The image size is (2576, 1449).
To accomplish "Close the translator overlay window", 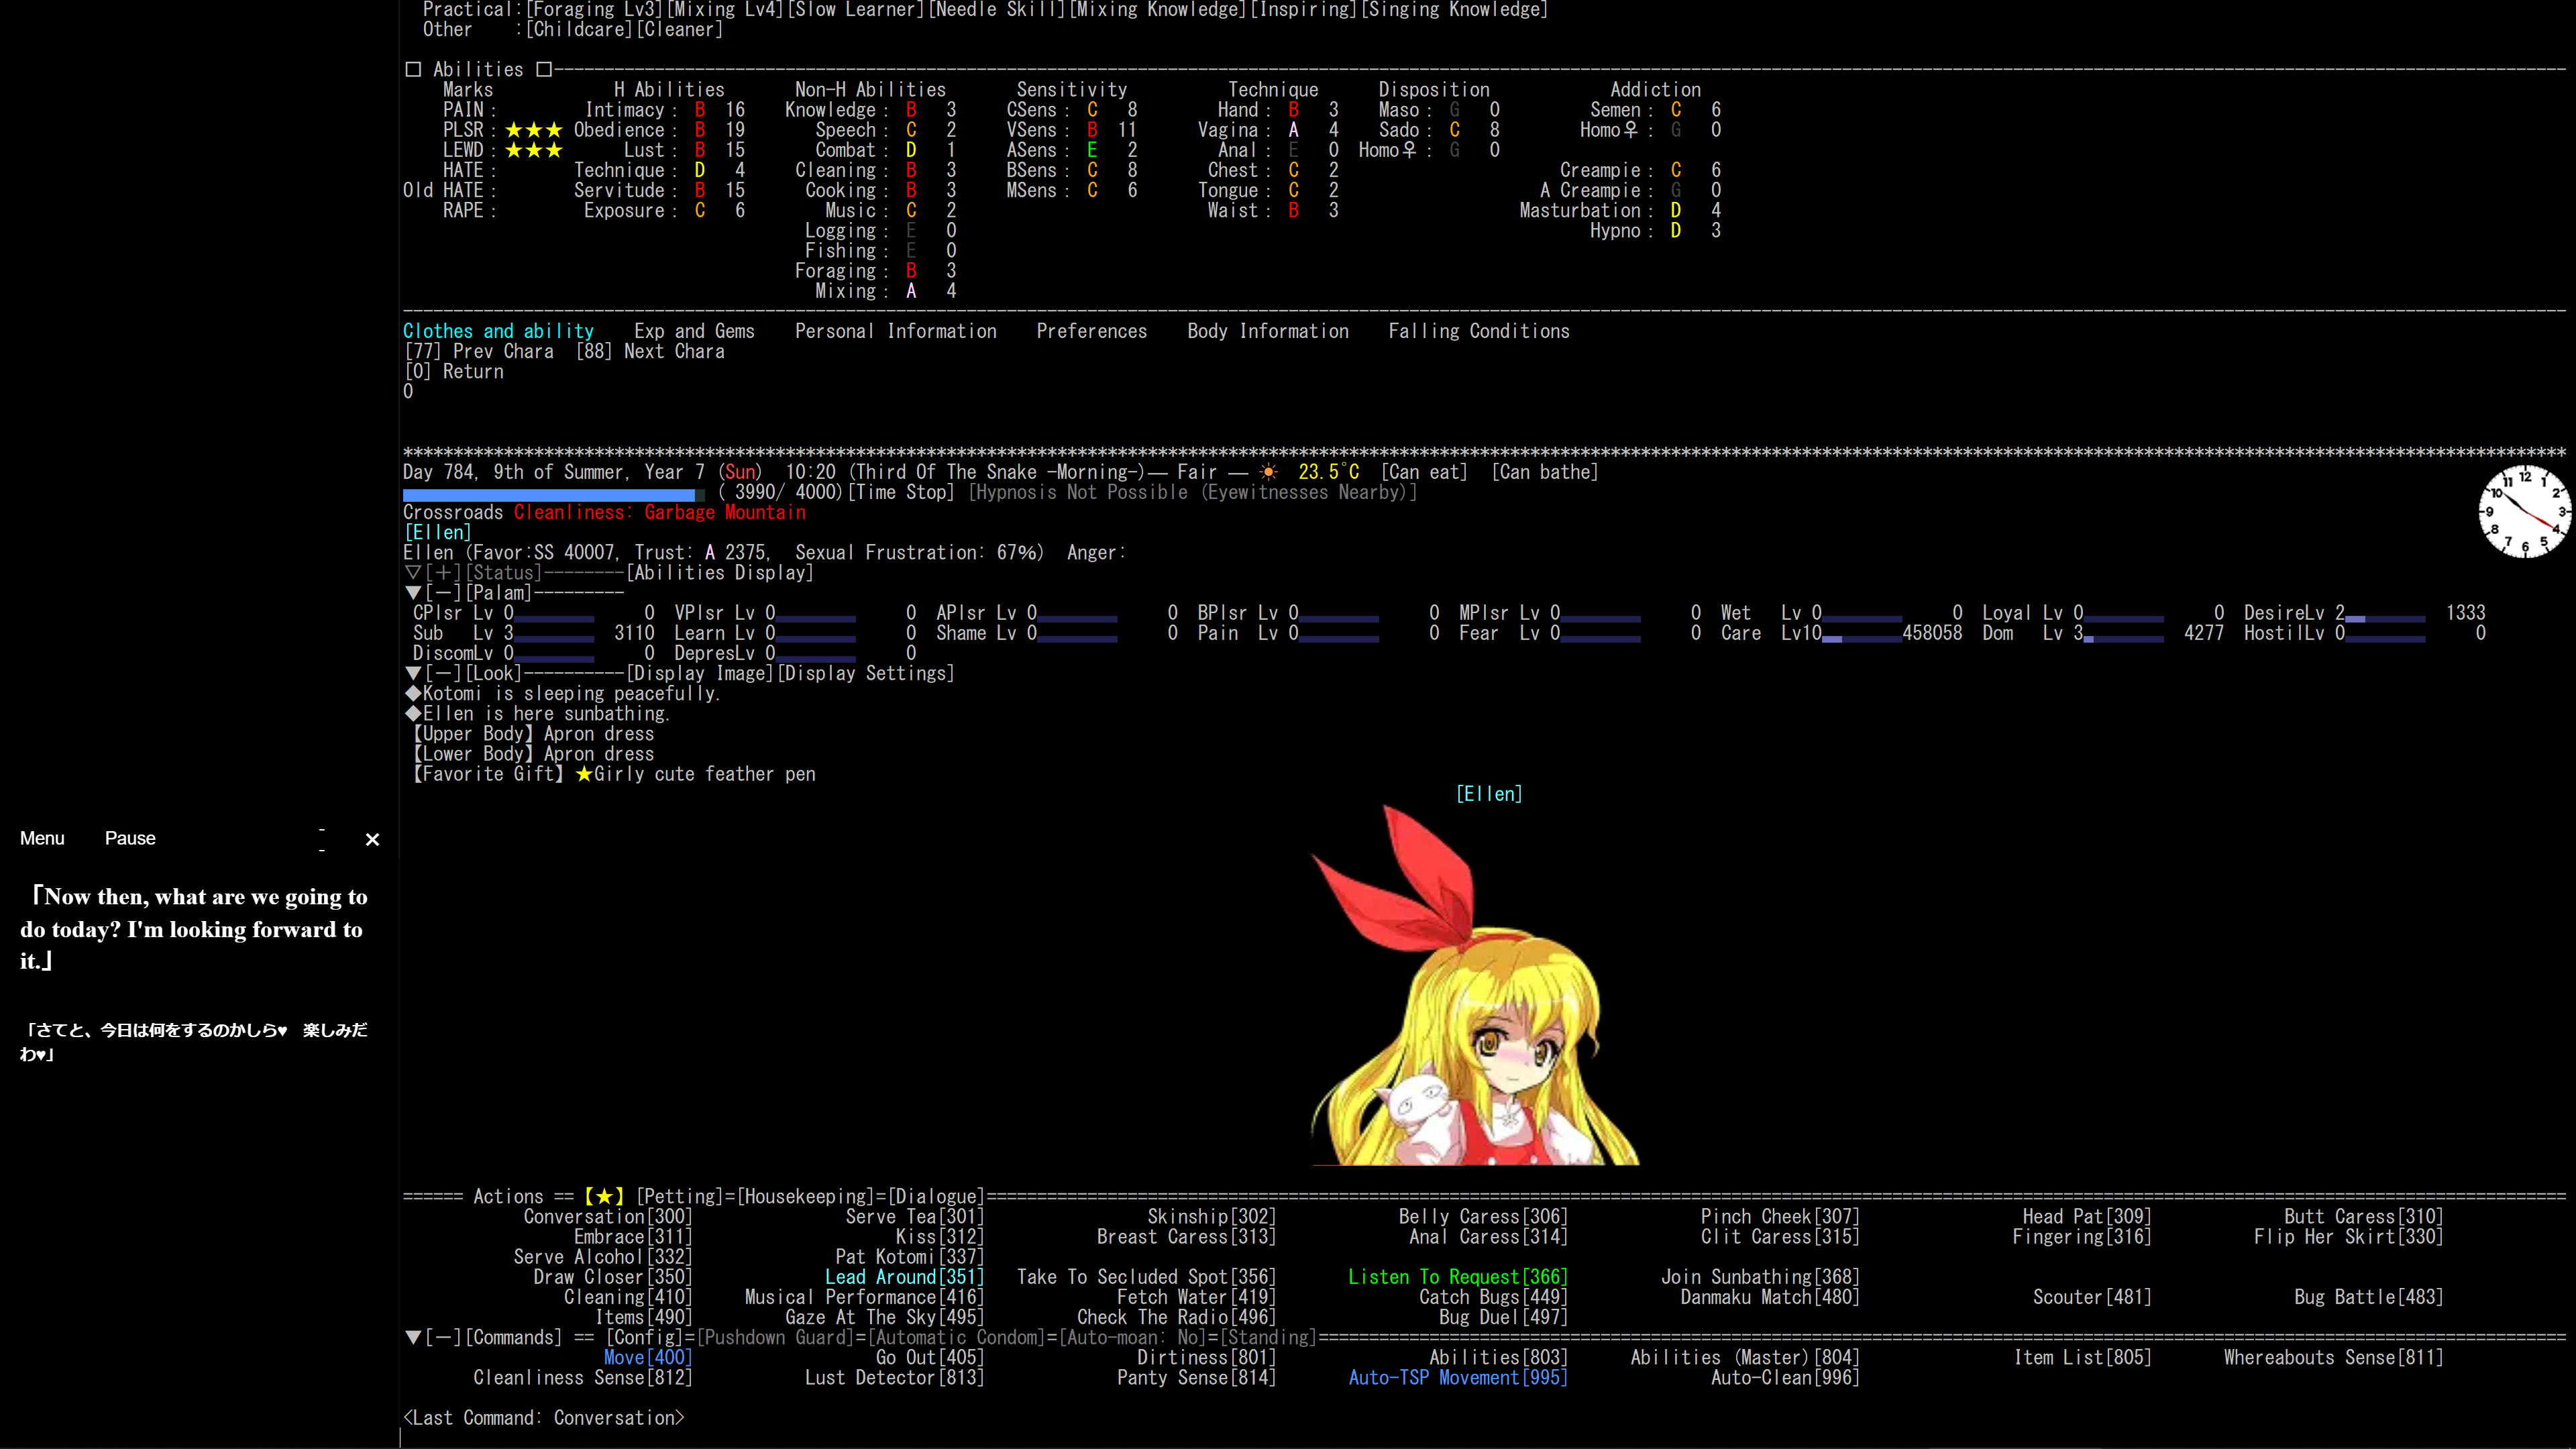I will [x=372, y=839].
